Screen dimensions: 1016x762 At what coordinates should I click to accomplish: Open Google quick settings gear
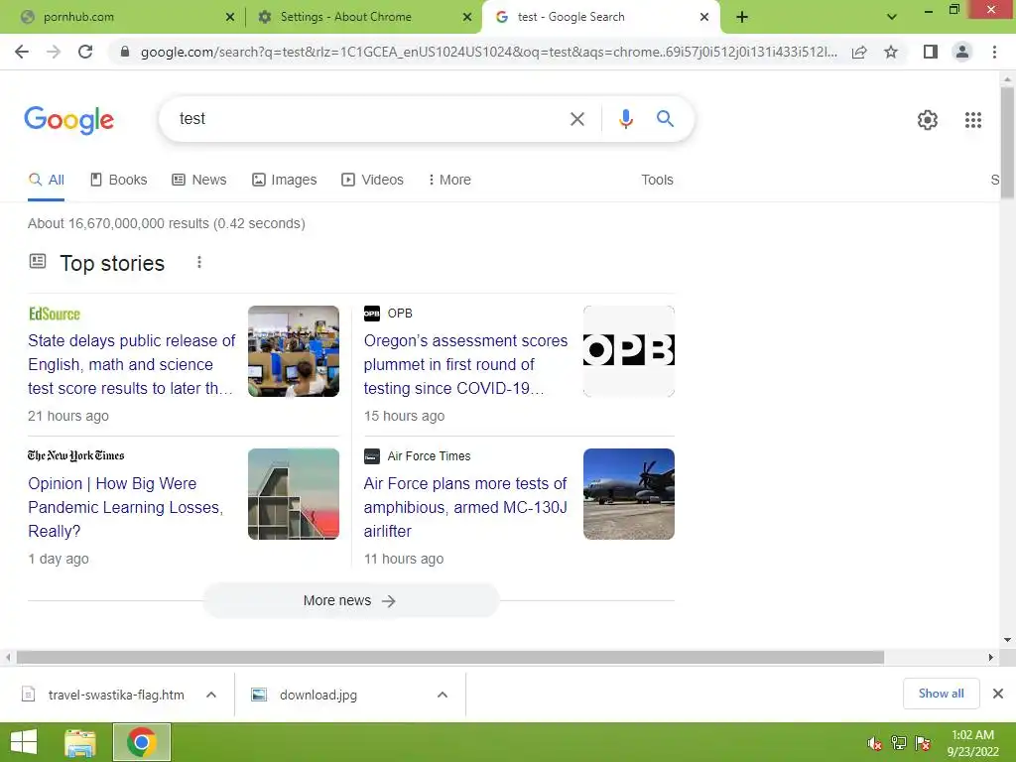(x=928, y=120)
